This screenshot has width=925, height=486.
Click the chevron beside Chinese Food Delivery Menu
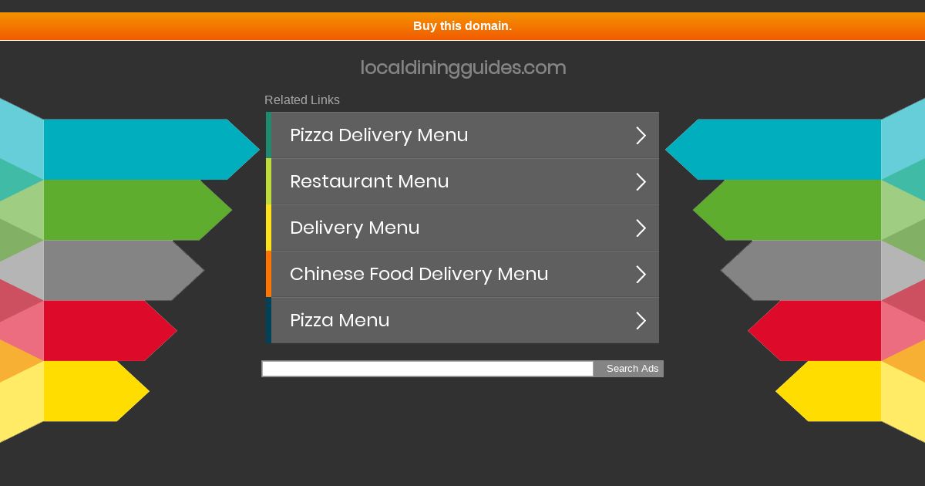641,274
